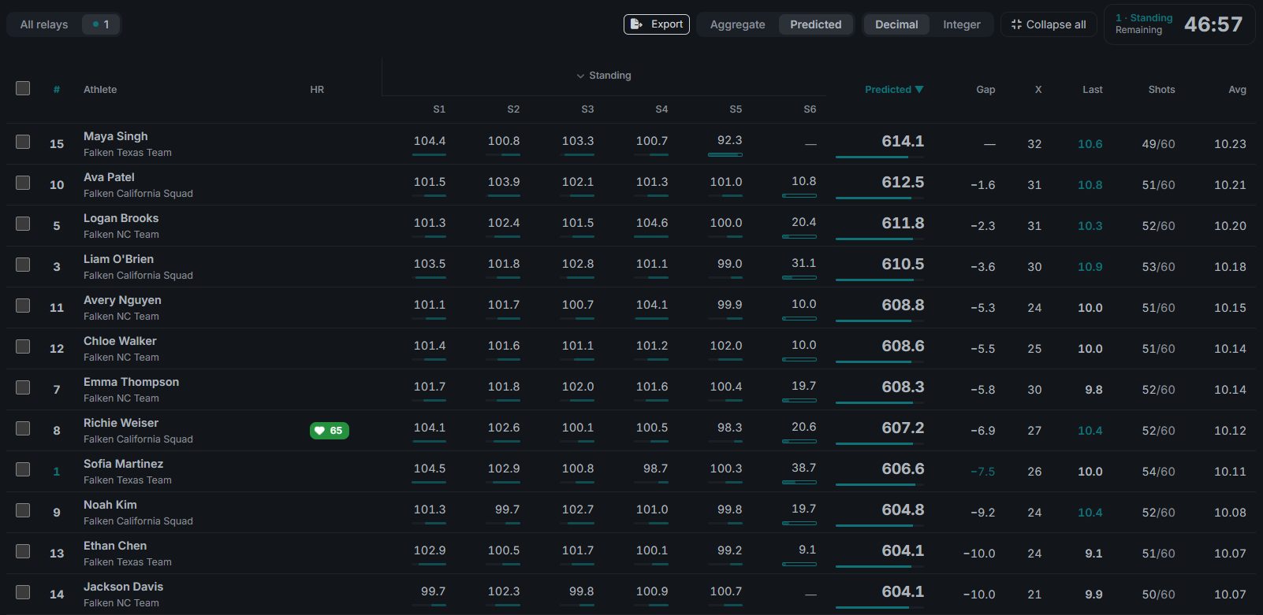The width and height of the screenshot is (1263, 615).
Task: Check the box for Richie Weiser
Action: pos(23,428)
